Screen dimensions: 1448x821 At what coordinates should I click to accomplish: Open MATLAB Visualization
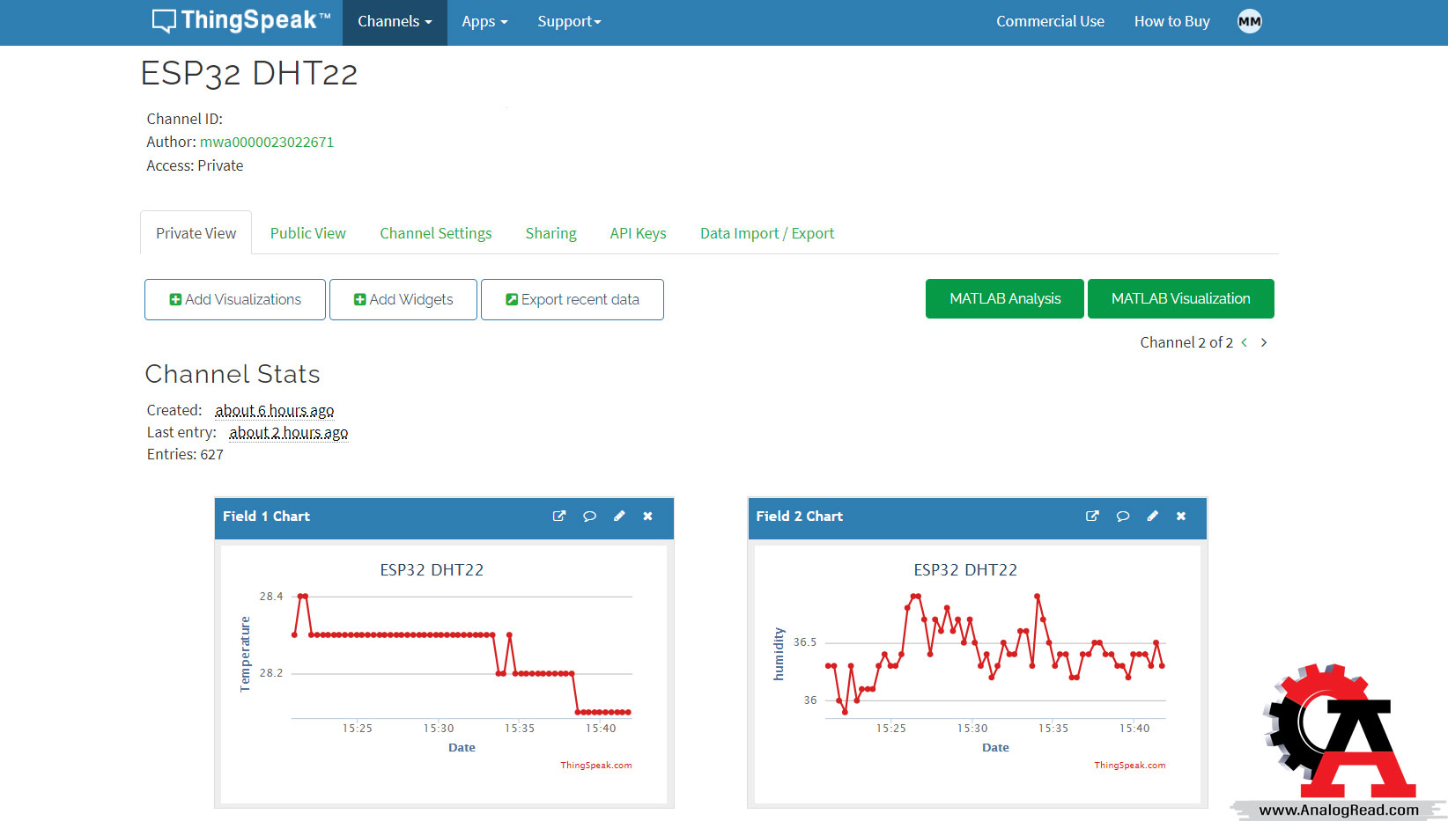[x=1181, y=298]
